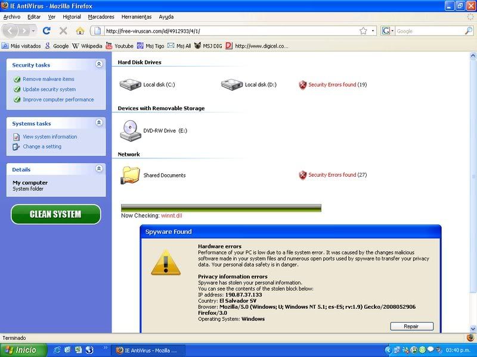The width and height of the screenshot is (477, 357).
Task: Click the yellow warning triangle icon
Action: [166, 262]
